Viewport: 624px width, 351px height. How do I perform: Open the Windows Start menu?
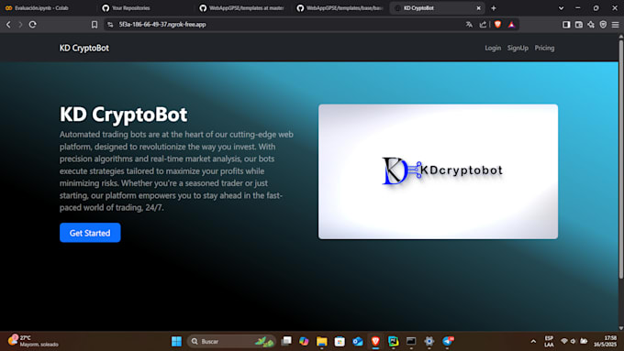(176, 341)
